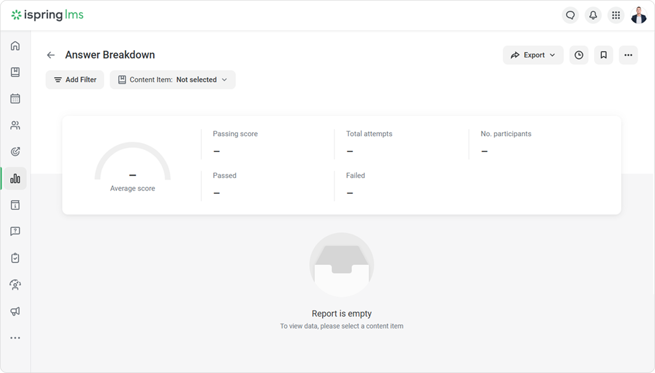Open the chat messages icon
Screen dimensions: 655x373
pyautogui.click(x=570, y=15)
